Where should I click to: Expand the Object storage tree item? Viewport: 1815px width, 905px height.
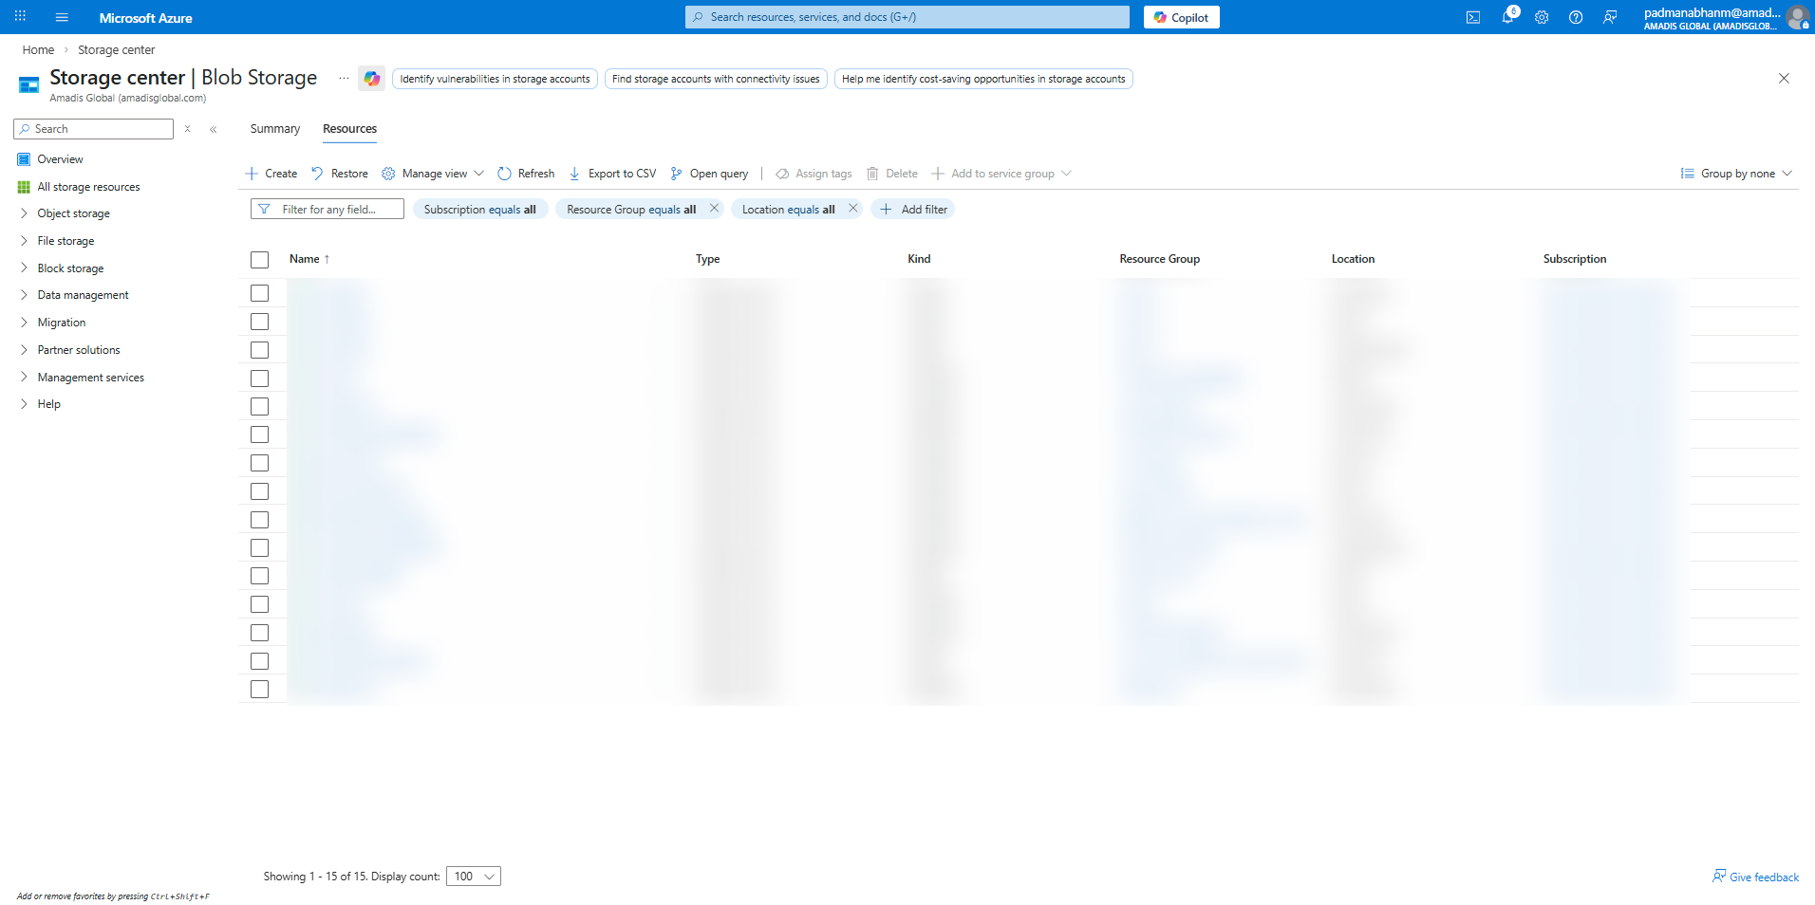coord(24,213)
